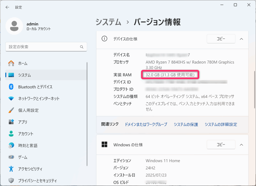Maximize the 設定 window
This screenshot has height=186, width=256.
235,5
